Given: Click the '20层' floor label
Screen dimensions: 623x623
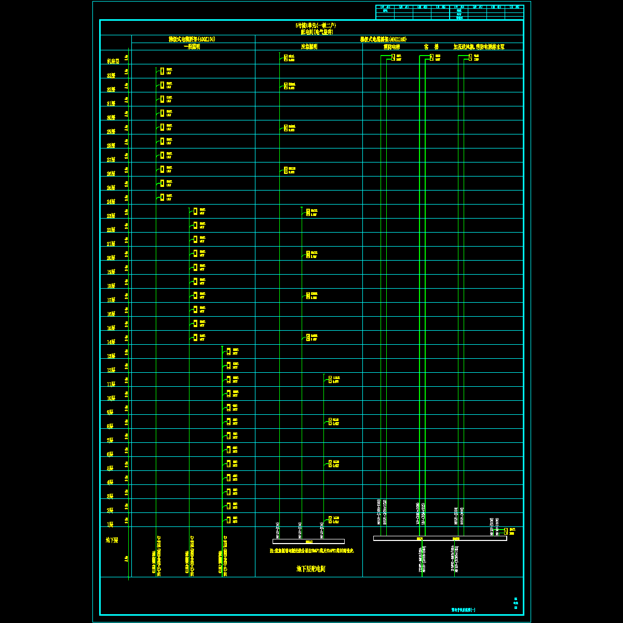Looking at the screenshot, I should 111,258.
